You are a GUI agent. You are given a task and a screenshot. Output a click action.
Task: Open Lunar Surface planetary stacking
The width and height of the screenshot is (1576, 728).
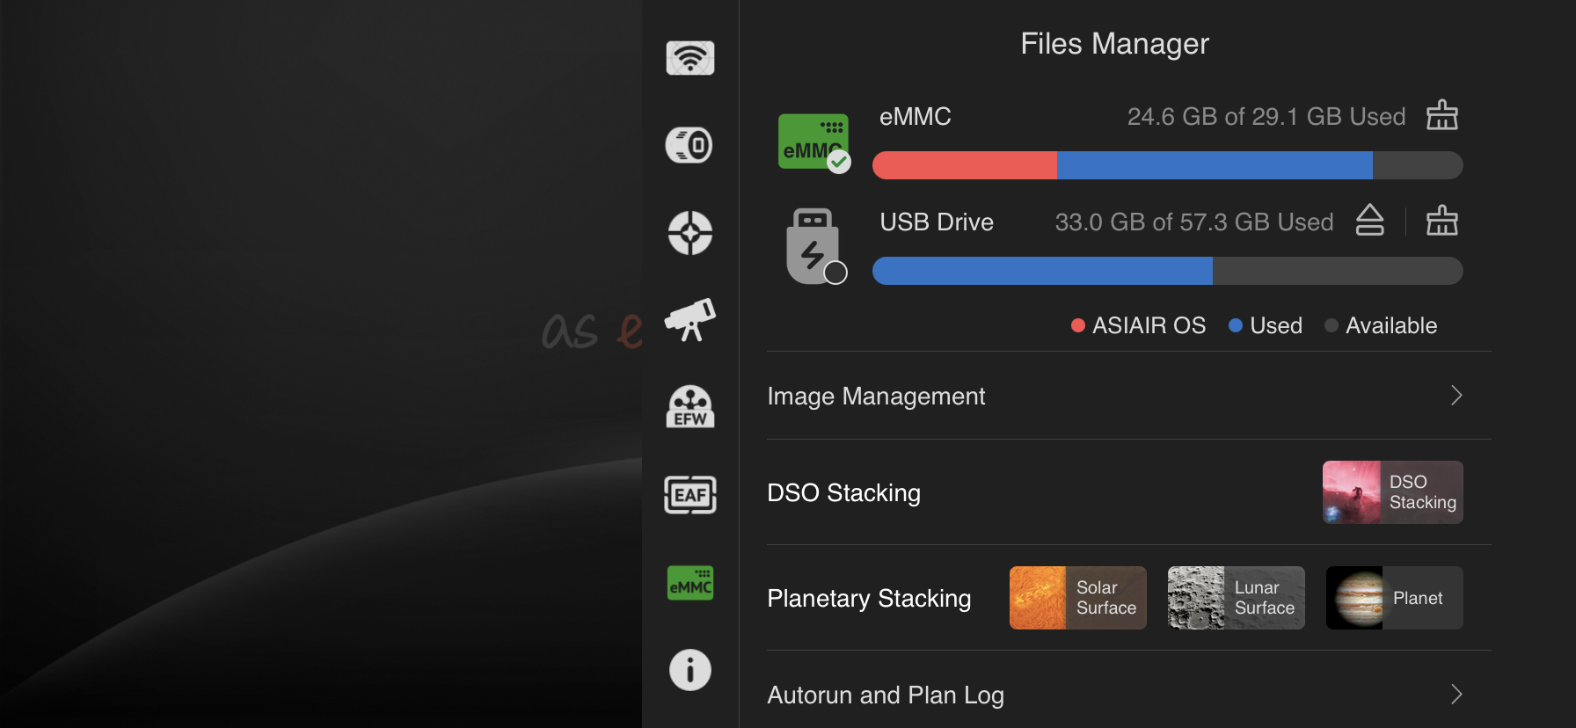point(1236,598)
